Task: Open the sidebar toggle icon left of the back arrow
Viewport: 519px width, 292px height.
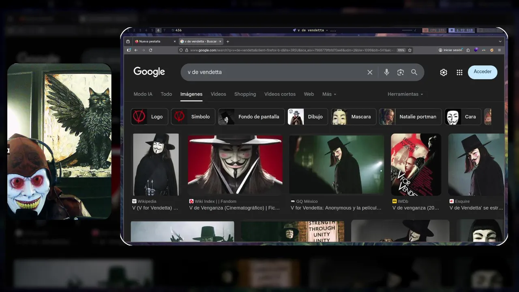Action: (x=129, y=50)
